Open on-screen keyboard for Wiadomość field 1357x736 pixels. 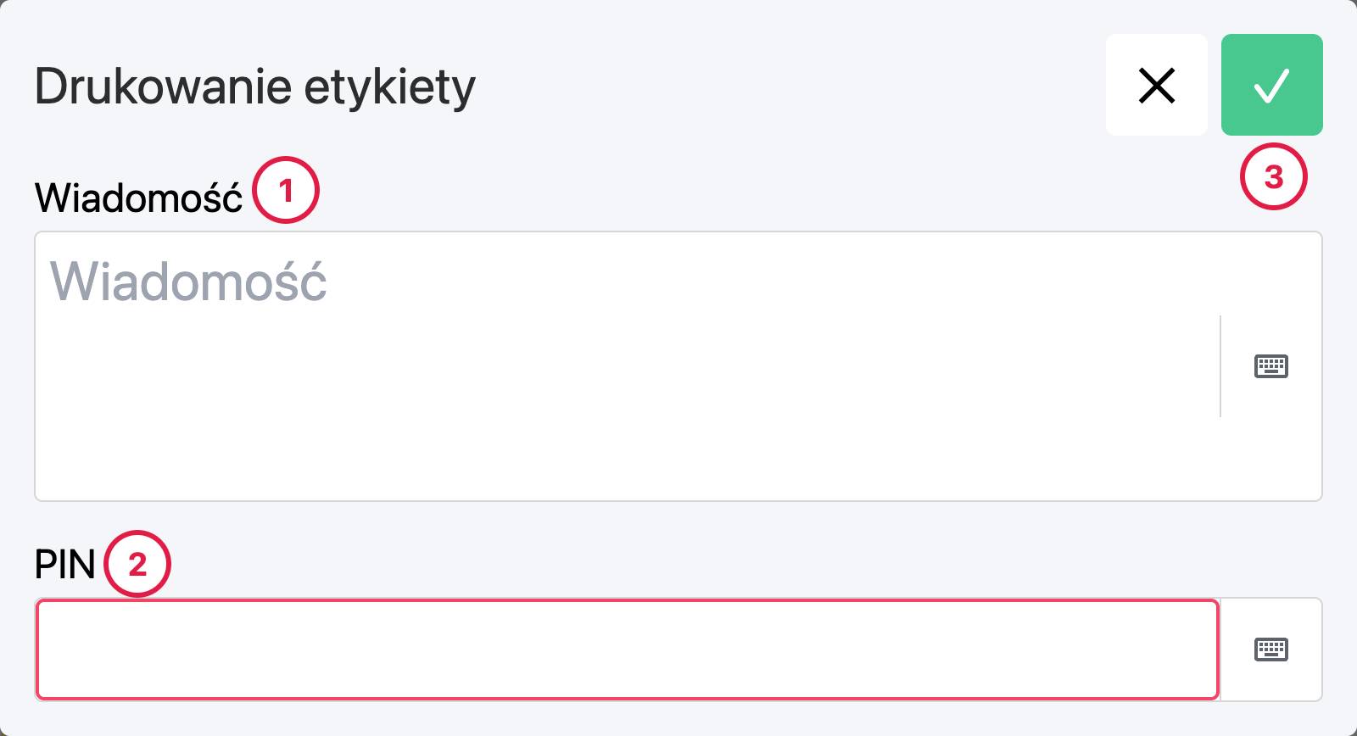pyautogui.click(x=1270, y=366)
